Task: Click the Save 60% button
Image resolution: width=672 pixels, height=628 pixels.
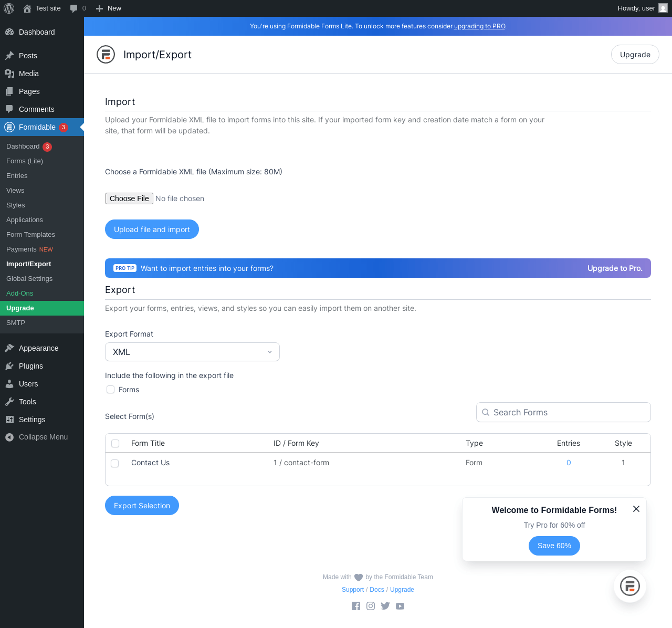Action: click(554, 546)
